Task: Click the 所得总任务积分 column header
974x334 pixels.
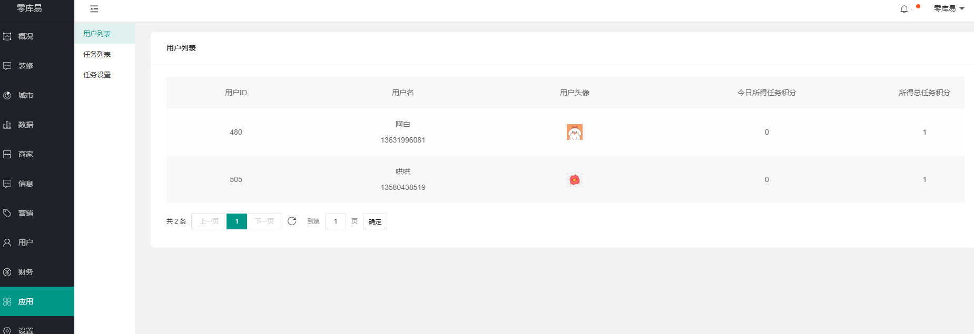Action: pos(924,93)
